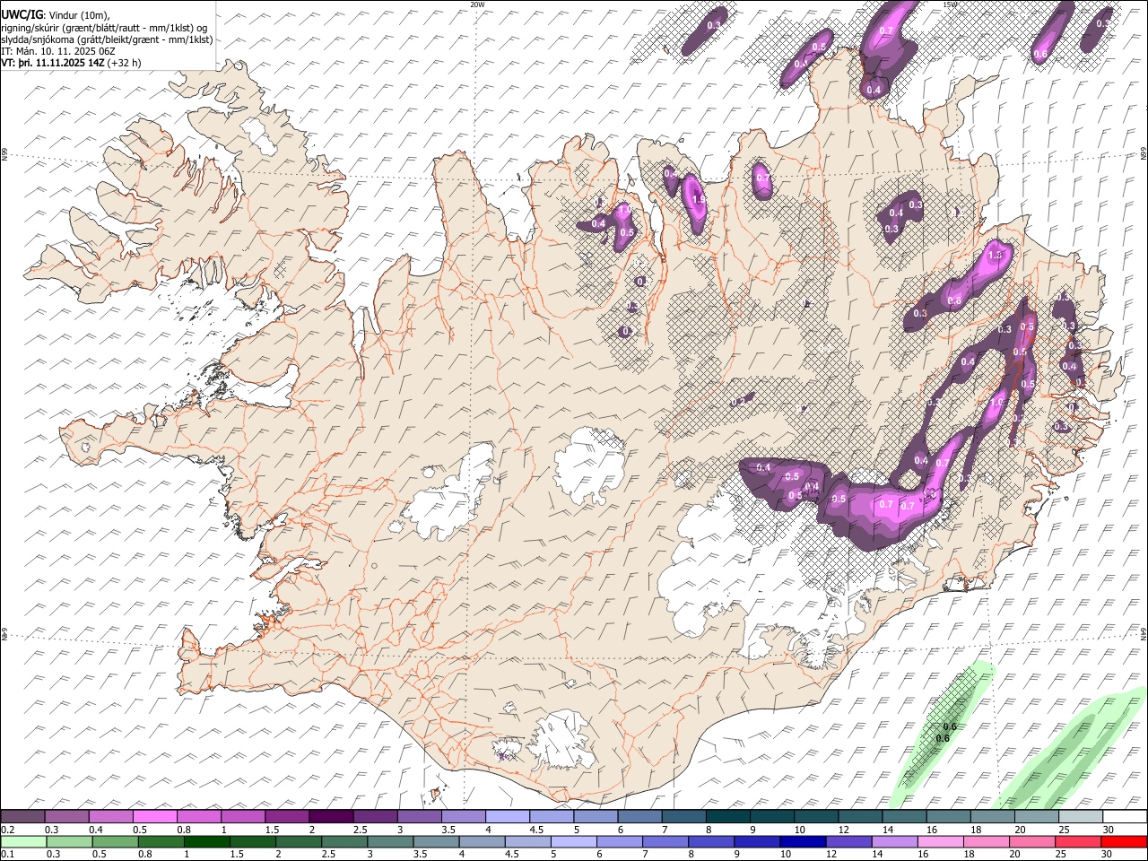Pick the violet rain swatch labeled 12
Screen dimensions: 1148x861
tap(848, 841)
